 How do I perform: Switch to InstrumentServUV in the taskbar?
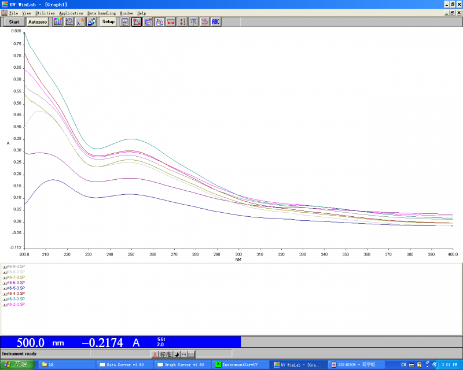pyautogui.click(x=240, y=365)
